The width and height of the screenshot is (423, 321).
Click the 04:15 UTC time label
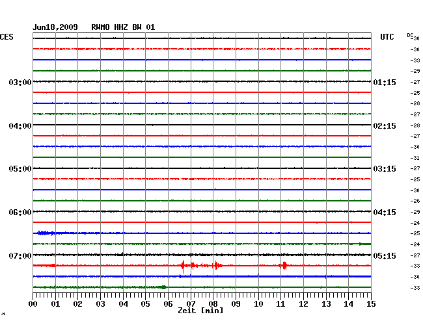[385, 212]
